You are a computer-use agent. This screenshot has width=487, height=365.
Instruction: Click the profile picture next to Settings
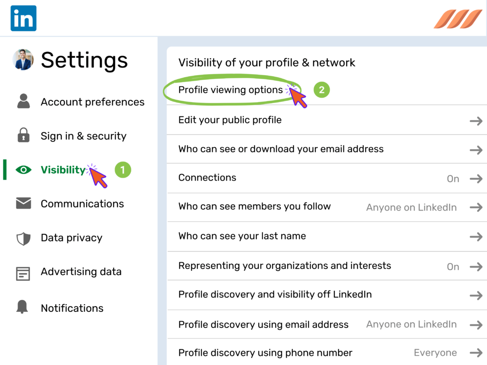23,60
